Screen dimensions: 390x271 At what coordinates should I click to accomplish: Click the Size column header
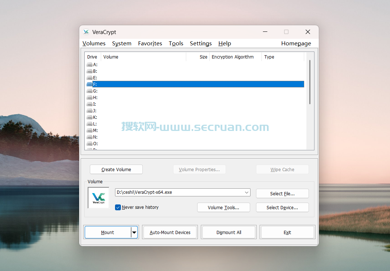coord(198,57)
